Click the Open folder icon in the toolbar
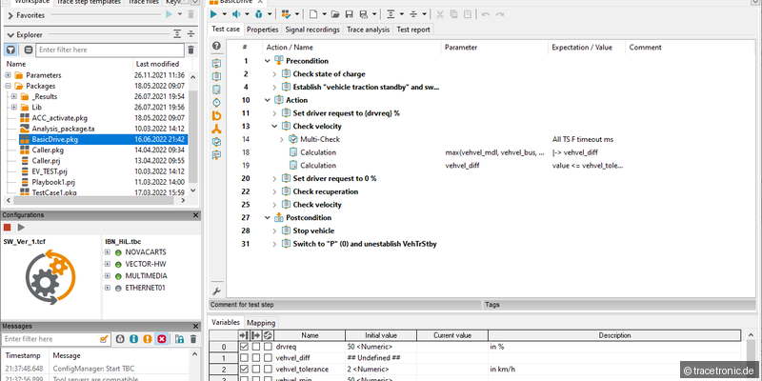This screenshot has width=762, height=381. click(335, 14)
